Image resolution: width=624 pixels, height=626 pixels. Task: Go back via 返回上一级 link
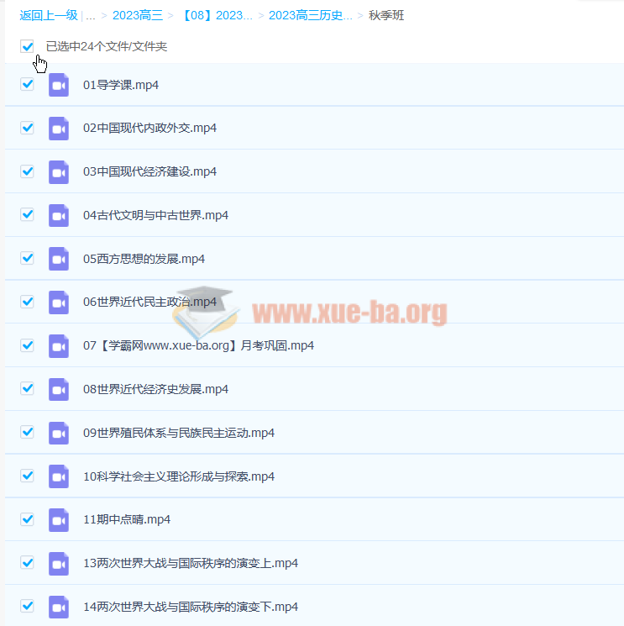[48, 15]
